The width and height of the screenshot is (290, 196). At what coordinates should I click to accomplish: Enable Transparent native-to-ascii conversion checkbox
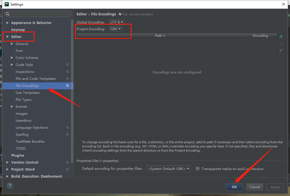click(x=198, y=169)
